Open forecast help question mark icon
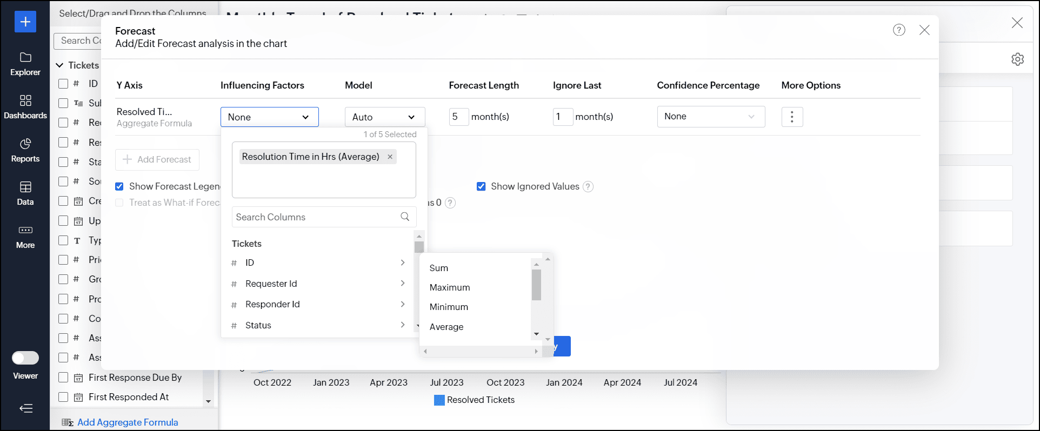The width and height of the screenshot is (1040, 431). click(x=899, y=30)
